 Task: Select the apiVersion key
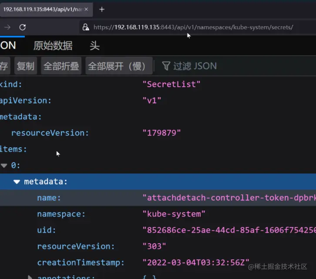[x=26, y=101]
